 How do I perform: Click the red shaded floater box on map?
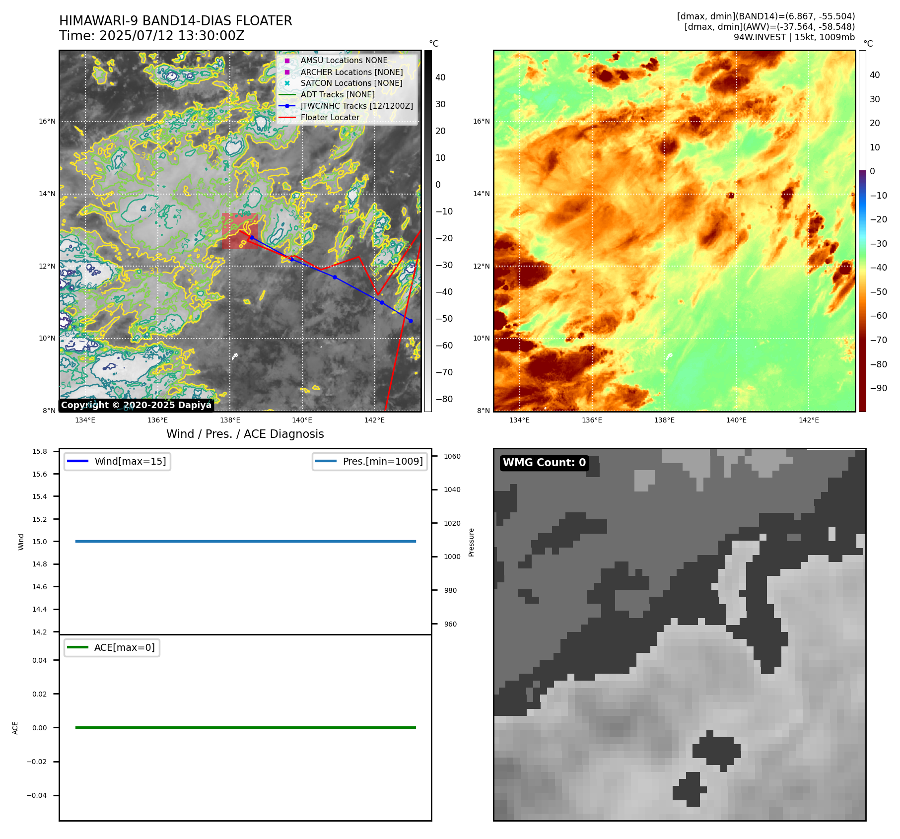pos(240,231)
